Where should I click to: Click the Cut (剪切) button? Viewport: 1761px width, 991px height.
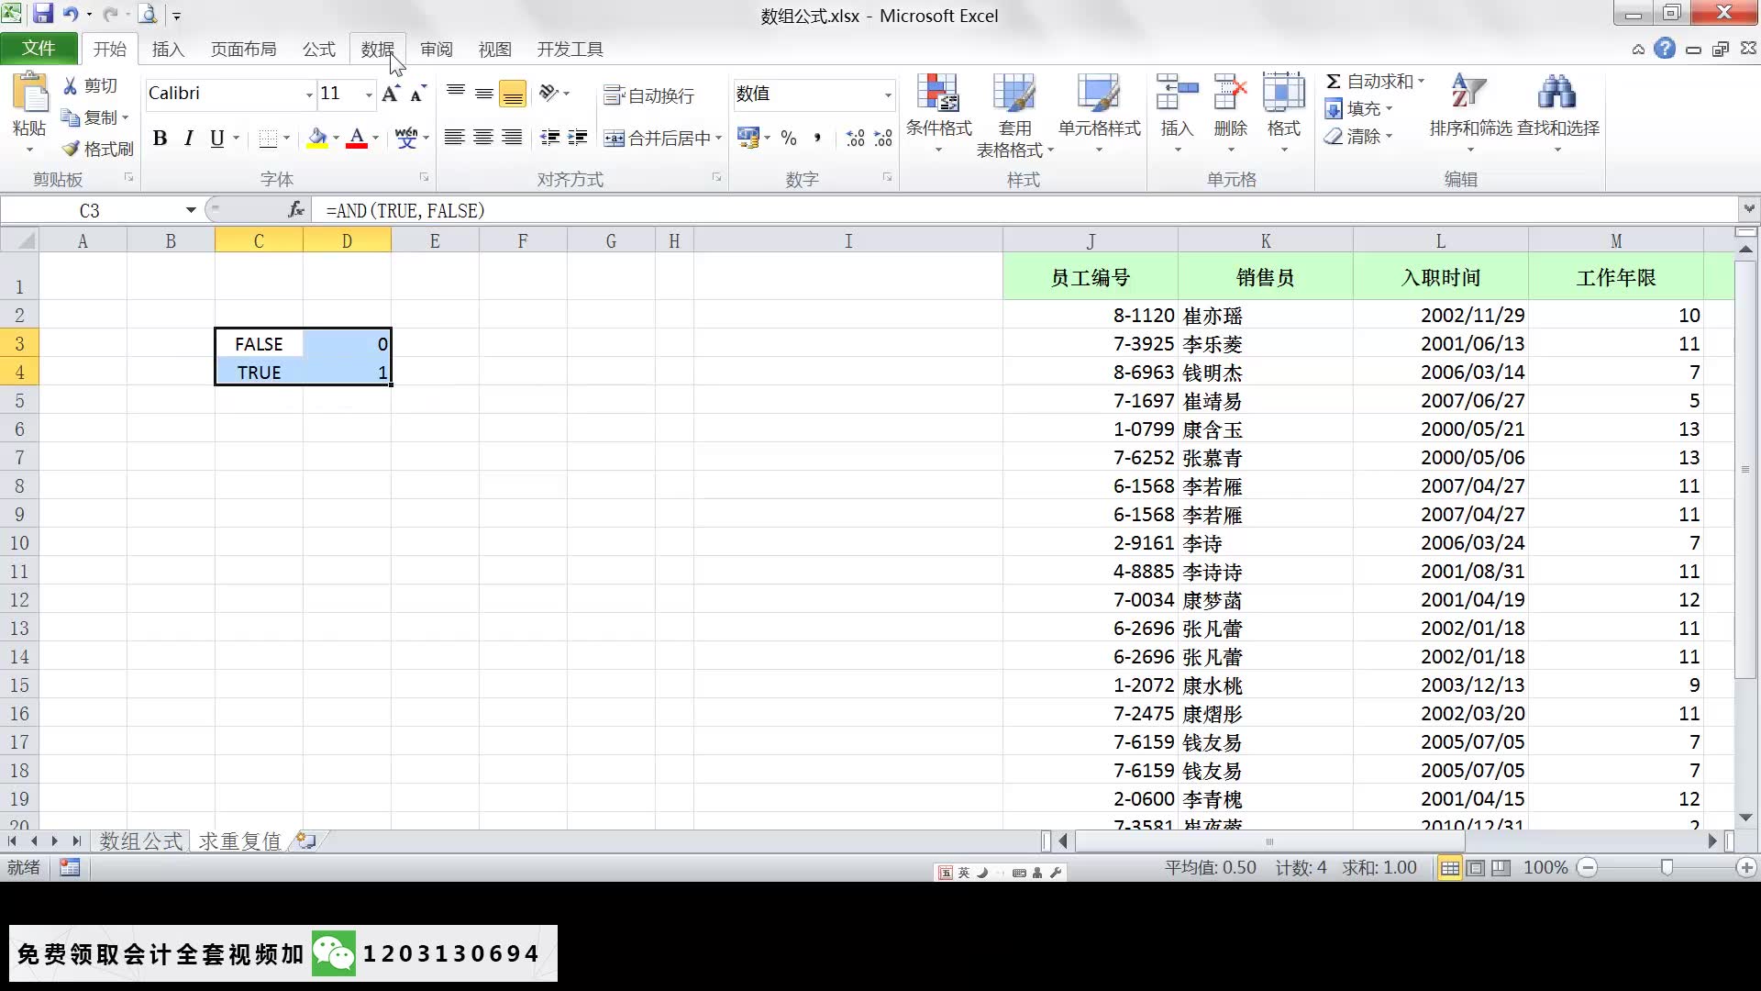(x=91, y=85)
